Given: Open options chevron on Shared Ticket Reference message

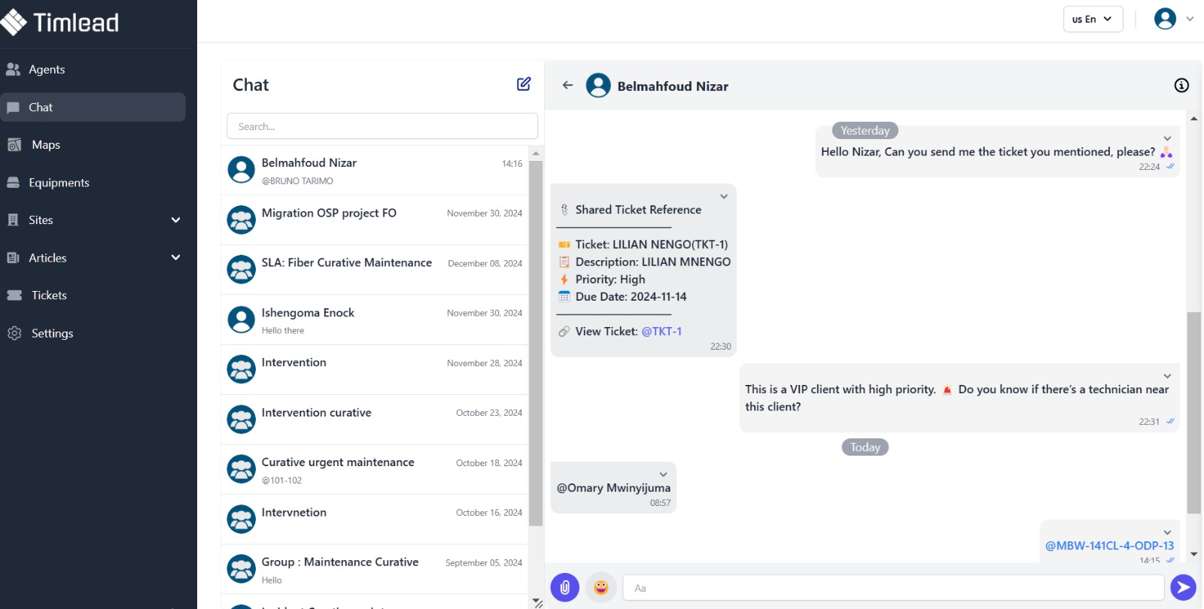Looking at the screenshot, I should [x=724, y=197].
